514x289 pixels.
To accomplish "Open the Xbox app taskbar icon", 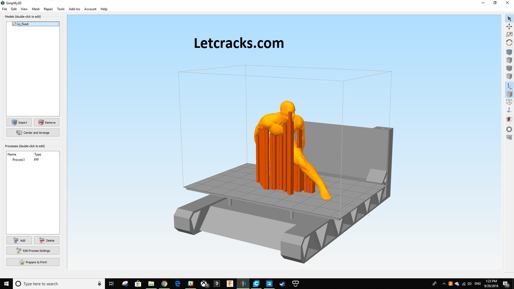I will (204, 284).
